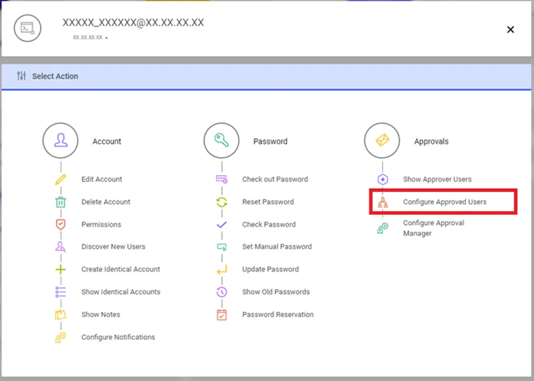Screen dimensions: 534x381
Task: Click the Show Old Passwords clock icon
Action: pyautogui.click(x=222, y=292)
